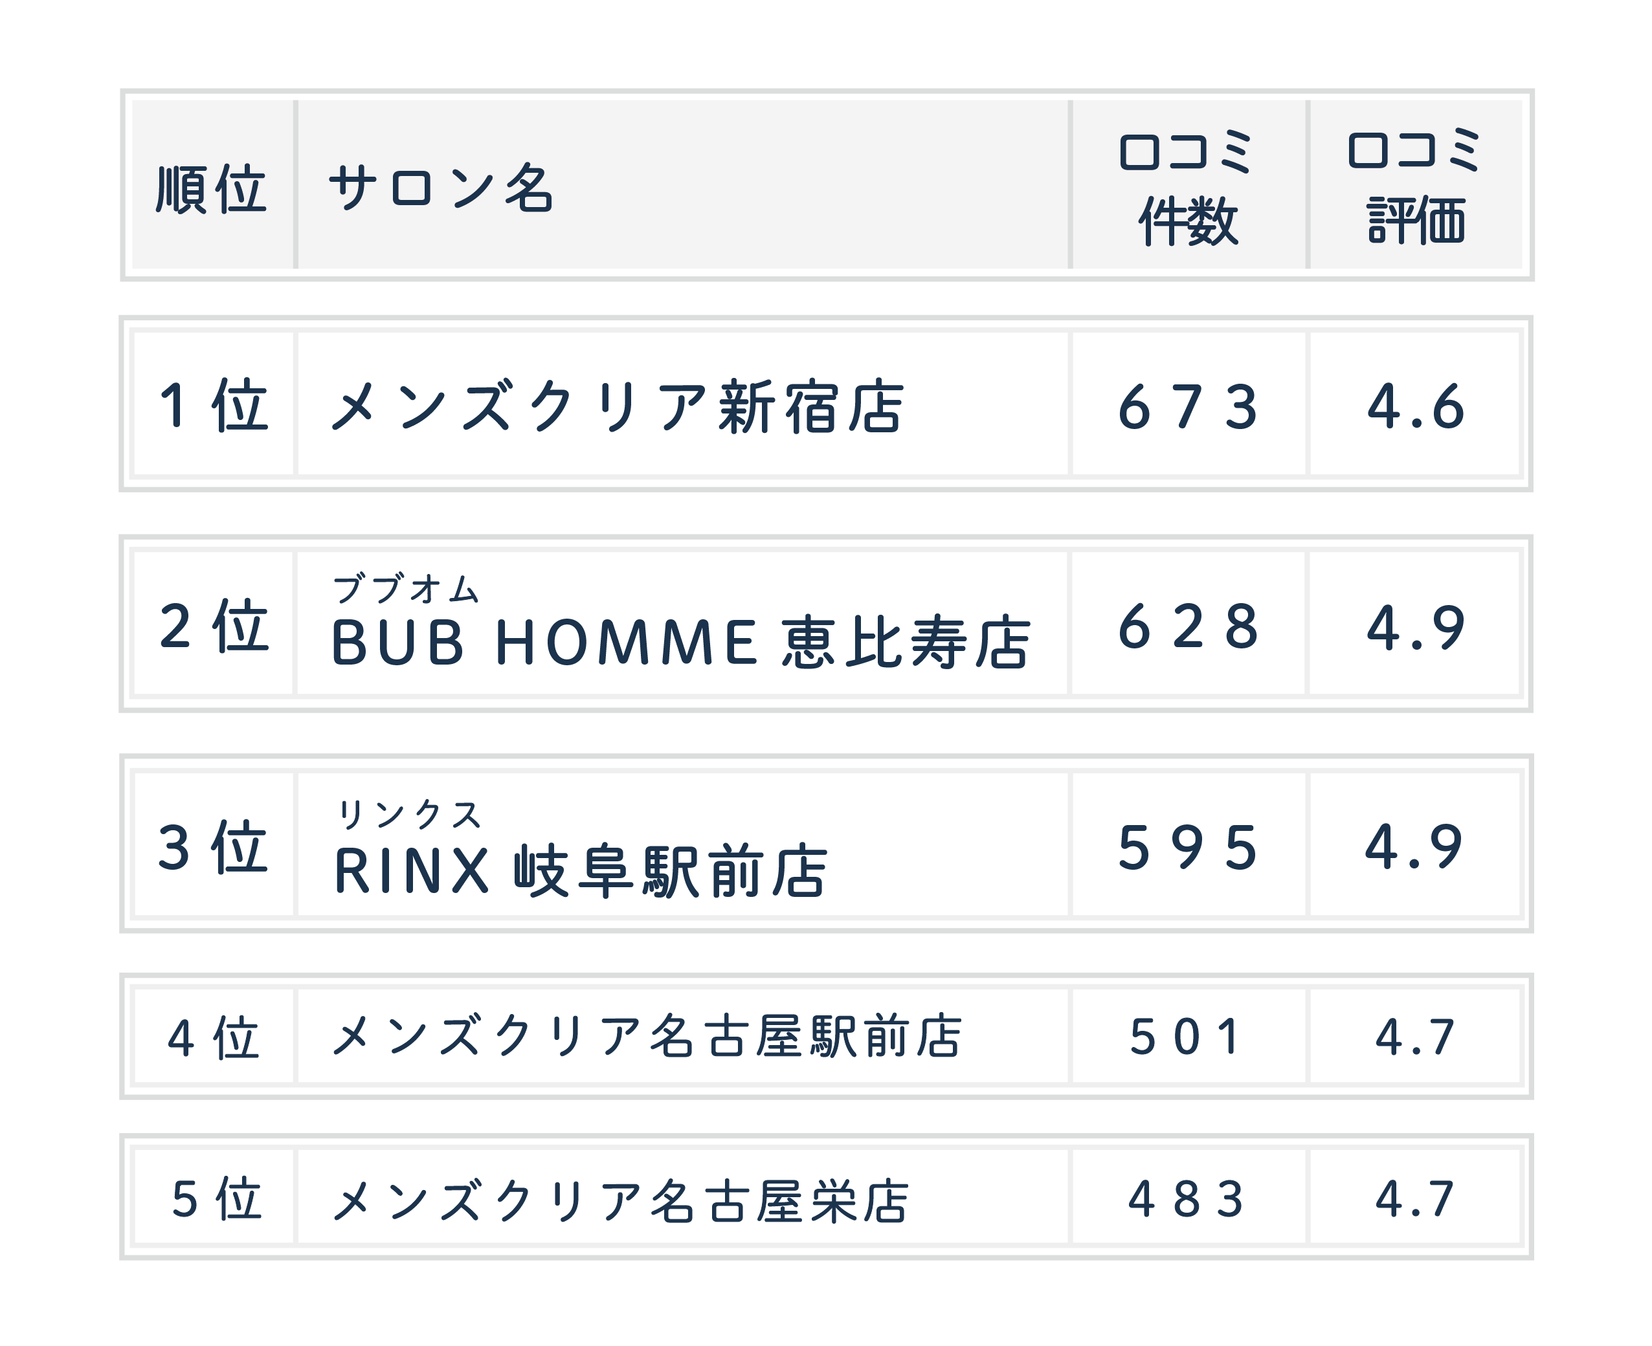Image resolution: width=1652 pixels, height=1346 pixels.
Task: Click the サロン名 column header
Action: click(x=440, y=188)
